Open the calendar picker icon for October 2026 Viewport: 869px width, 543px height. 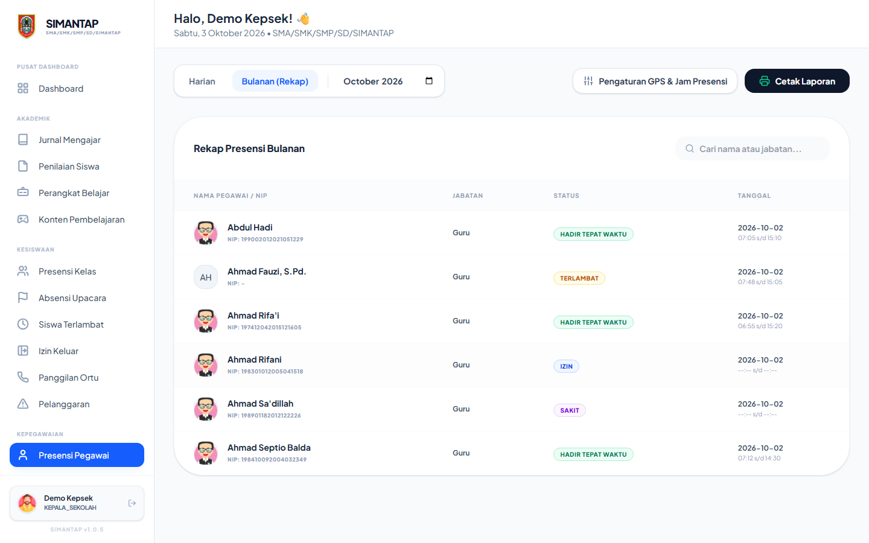(x=429, y=81)
